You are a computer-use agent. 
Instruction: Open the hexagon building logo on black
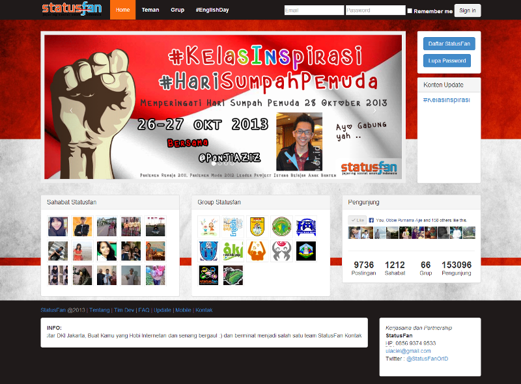pyautogui.click(x=306, y=251)
